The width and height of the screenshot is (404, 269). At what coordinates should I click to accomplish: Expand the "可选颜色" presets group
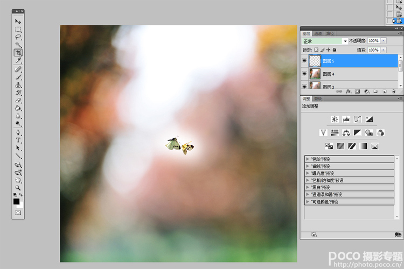(308, 202)
